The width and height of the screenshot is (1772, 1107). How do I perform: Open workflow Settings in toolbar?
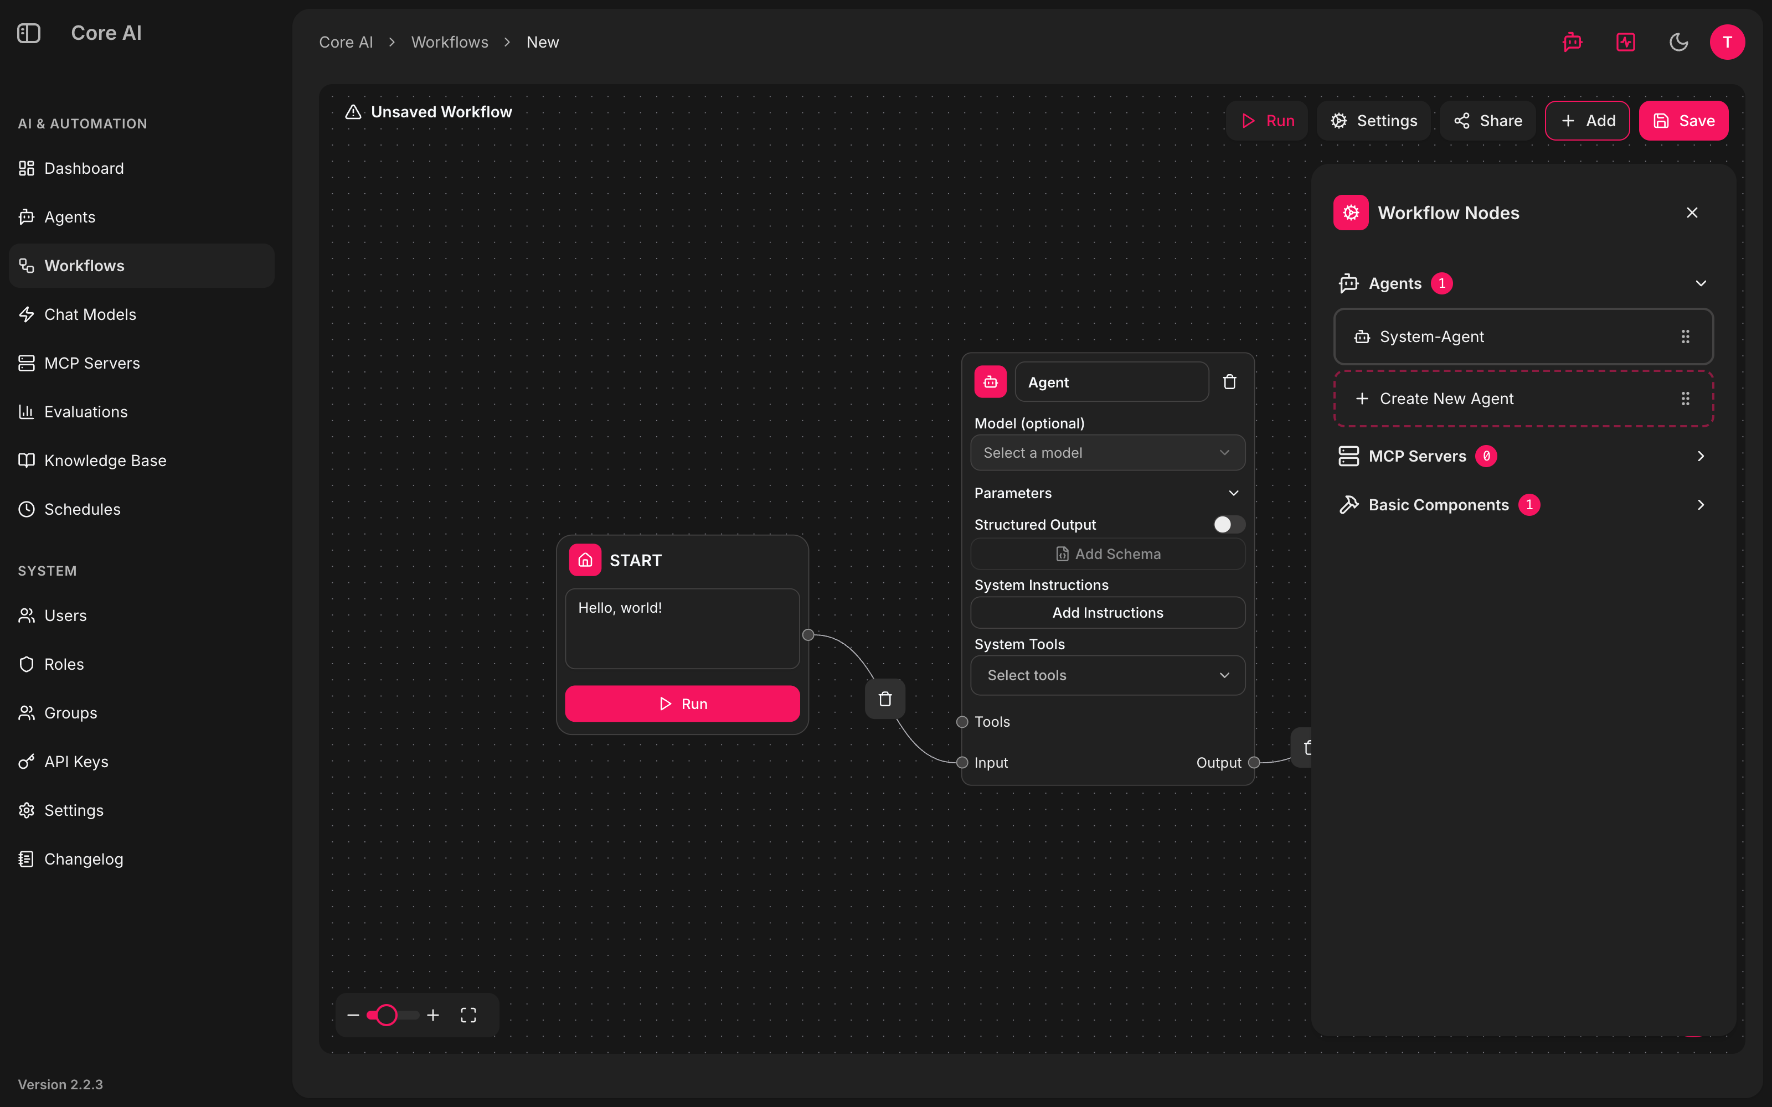click(1374, 121)
